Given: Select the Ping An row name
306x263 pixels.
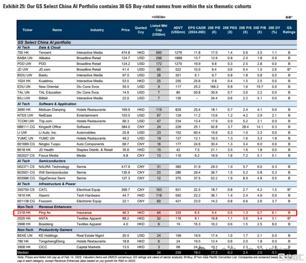Looking at the screenshot, I should (x=45, y=212).
